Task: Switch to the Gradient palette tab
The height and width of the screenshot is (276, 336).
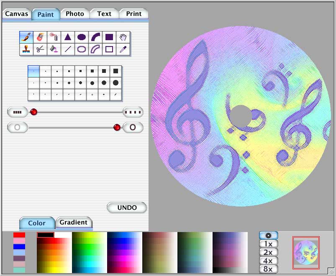Action: pos(74,222)
